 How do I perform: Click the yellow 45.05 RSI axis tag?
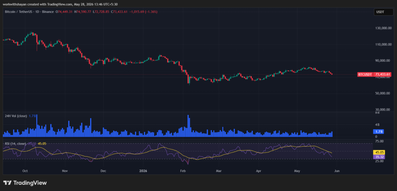tap(379, 152)
